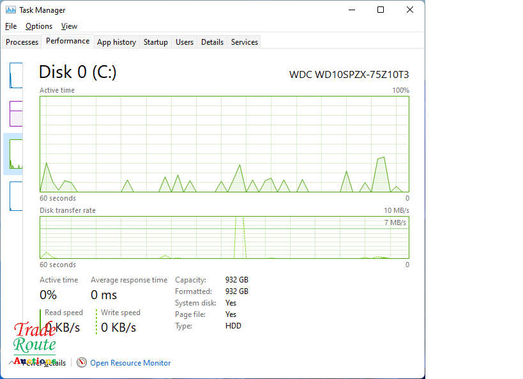This screenshot has height=379, width=523.
Task: Select the green Disk graph thumbnail
Action: (x=15, y=154)
